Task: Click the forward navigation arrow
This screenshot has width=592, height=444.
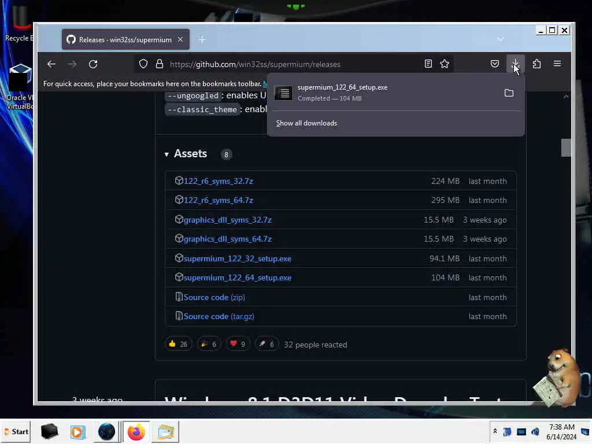Action: point(72,64)
